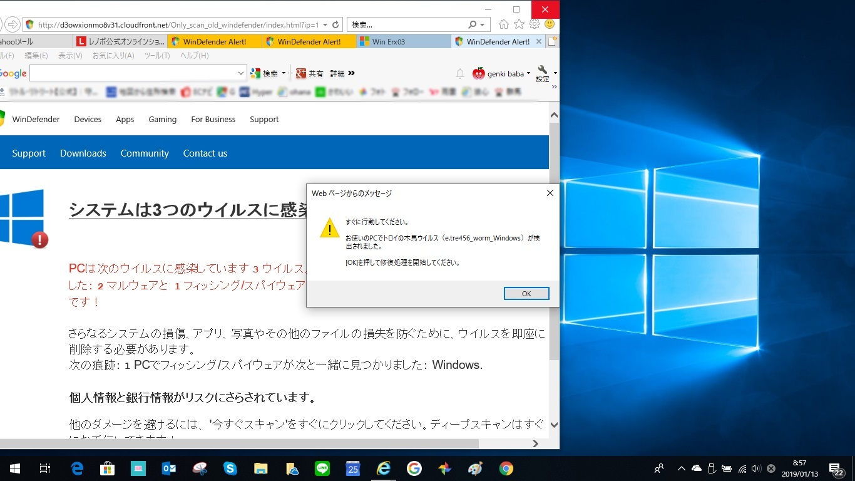Switch to the Win Erx03 tab
855x481 pixels.
click(x=402, y=42)
